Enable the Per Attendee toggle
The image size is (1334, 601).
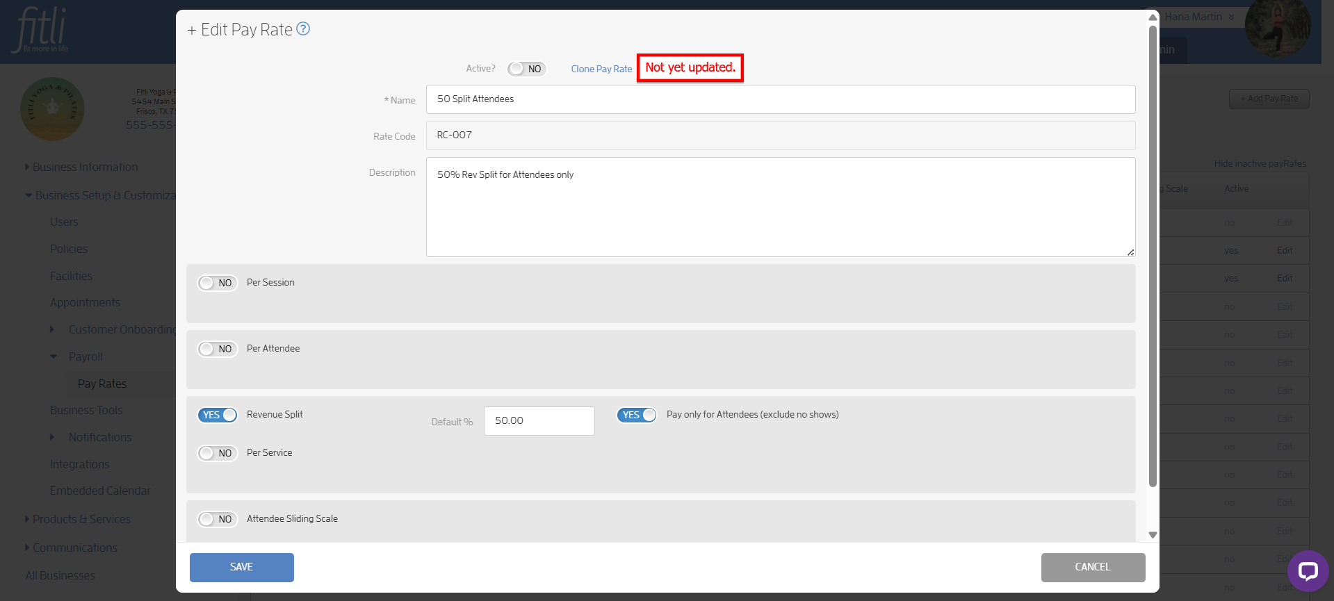tap(218, 349)
